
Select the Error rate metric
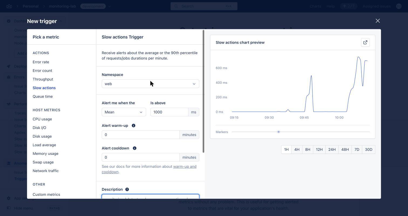[41, 62]
